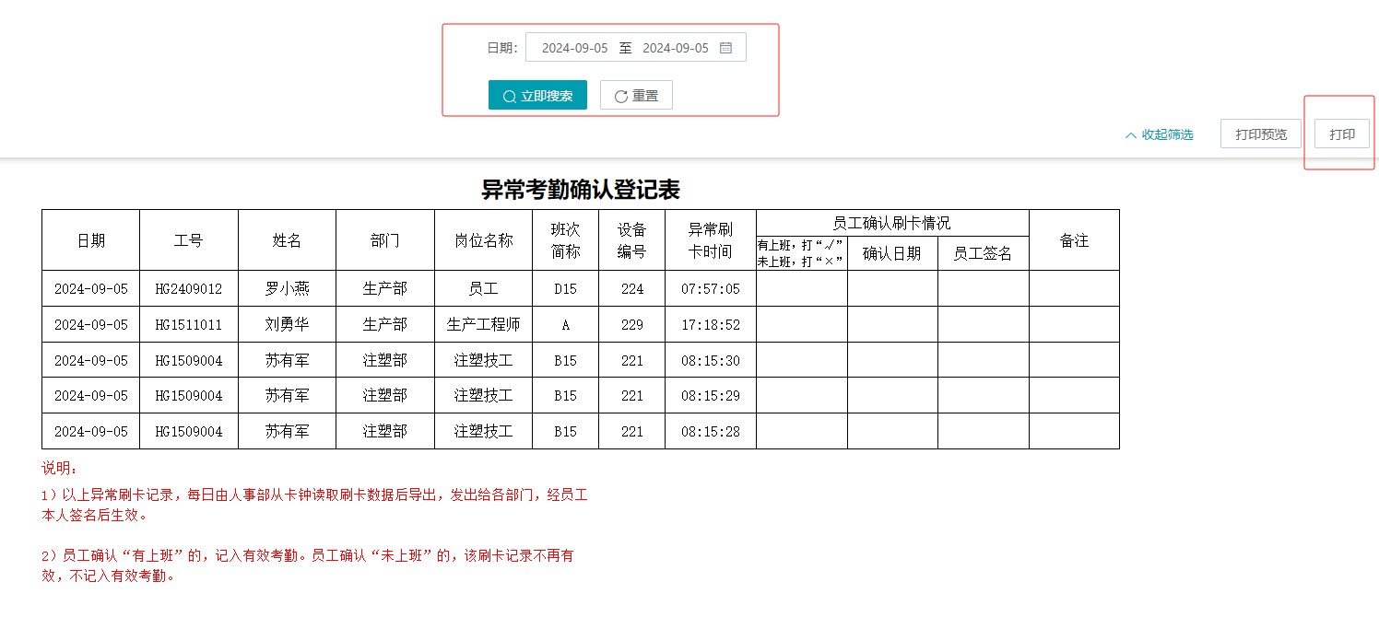Click the upward chevron beside 收起筛选
Viewport: 1379px width, 617px height.
[1130, 134]
